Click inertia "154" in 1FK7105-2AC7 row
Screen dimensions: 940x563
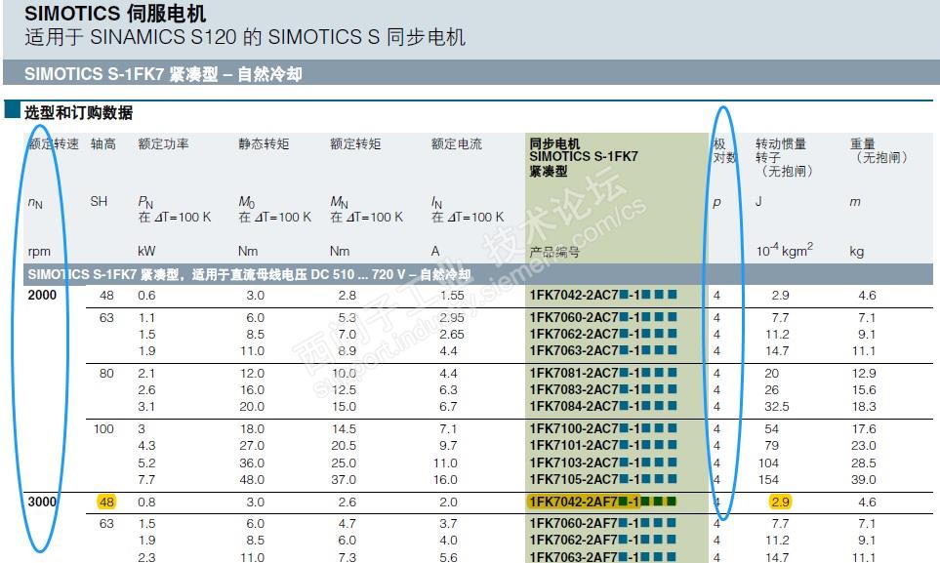pos(768,480)
